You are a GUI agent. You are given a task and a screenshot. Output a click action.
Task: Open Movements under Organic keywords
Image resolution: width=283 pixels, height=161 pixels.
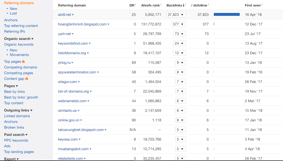pyautogui.click(x=19, y=55)
